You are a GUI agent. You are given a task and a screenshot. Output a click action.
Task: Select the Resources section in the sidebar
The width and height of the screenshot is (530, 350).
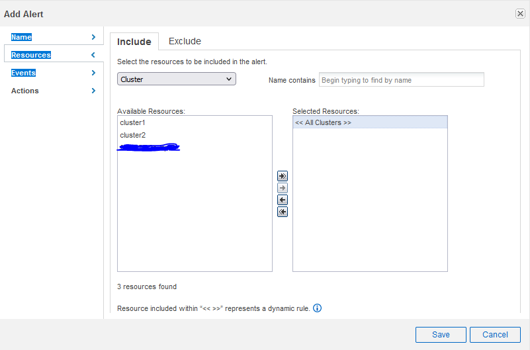[31, 55]
